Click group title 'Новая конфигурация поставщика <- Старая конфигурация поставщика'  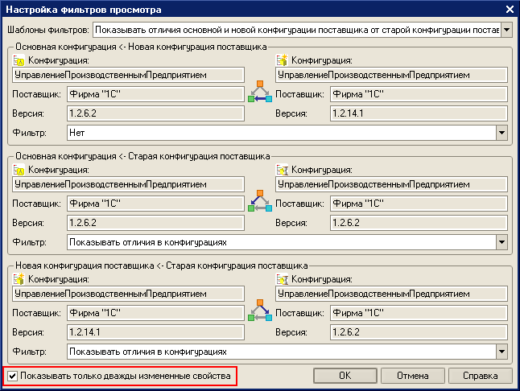click(162, 265)
